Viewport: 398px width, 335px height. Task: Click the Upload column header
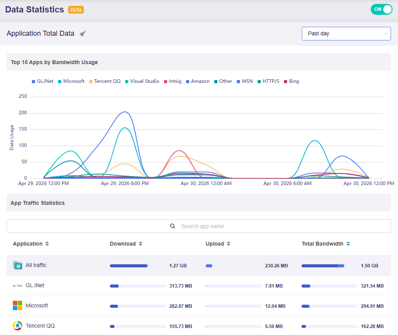click(215, 244)
